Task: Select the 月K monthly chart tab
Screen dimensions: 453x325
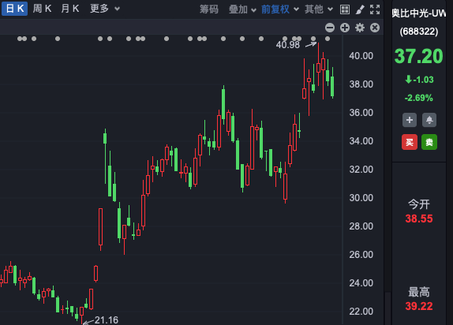Action: pos(70,9)
